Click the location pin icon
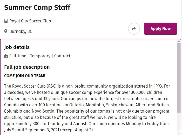The height and width of the screenshot is (135, 182). [6, 31]
